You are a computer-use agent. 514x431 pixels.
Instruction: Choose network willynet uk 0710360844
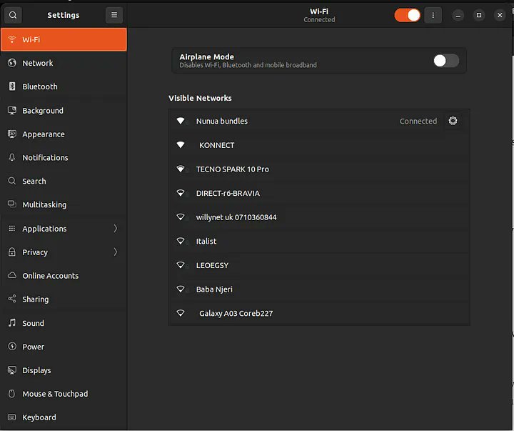click(x=319, y=217)
